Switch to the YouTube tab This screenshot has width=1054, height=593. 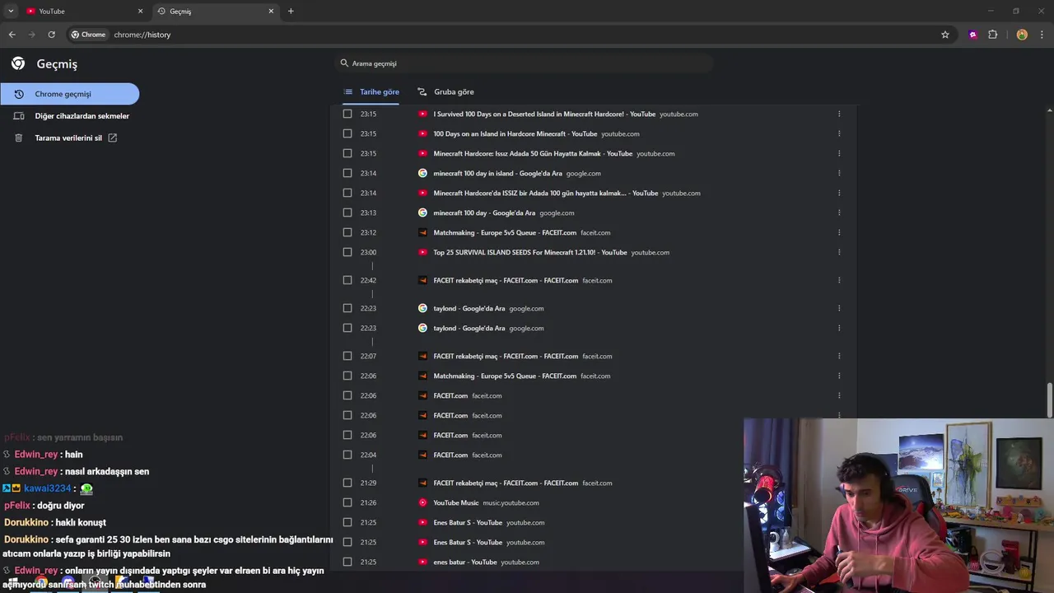coord(84,11)
